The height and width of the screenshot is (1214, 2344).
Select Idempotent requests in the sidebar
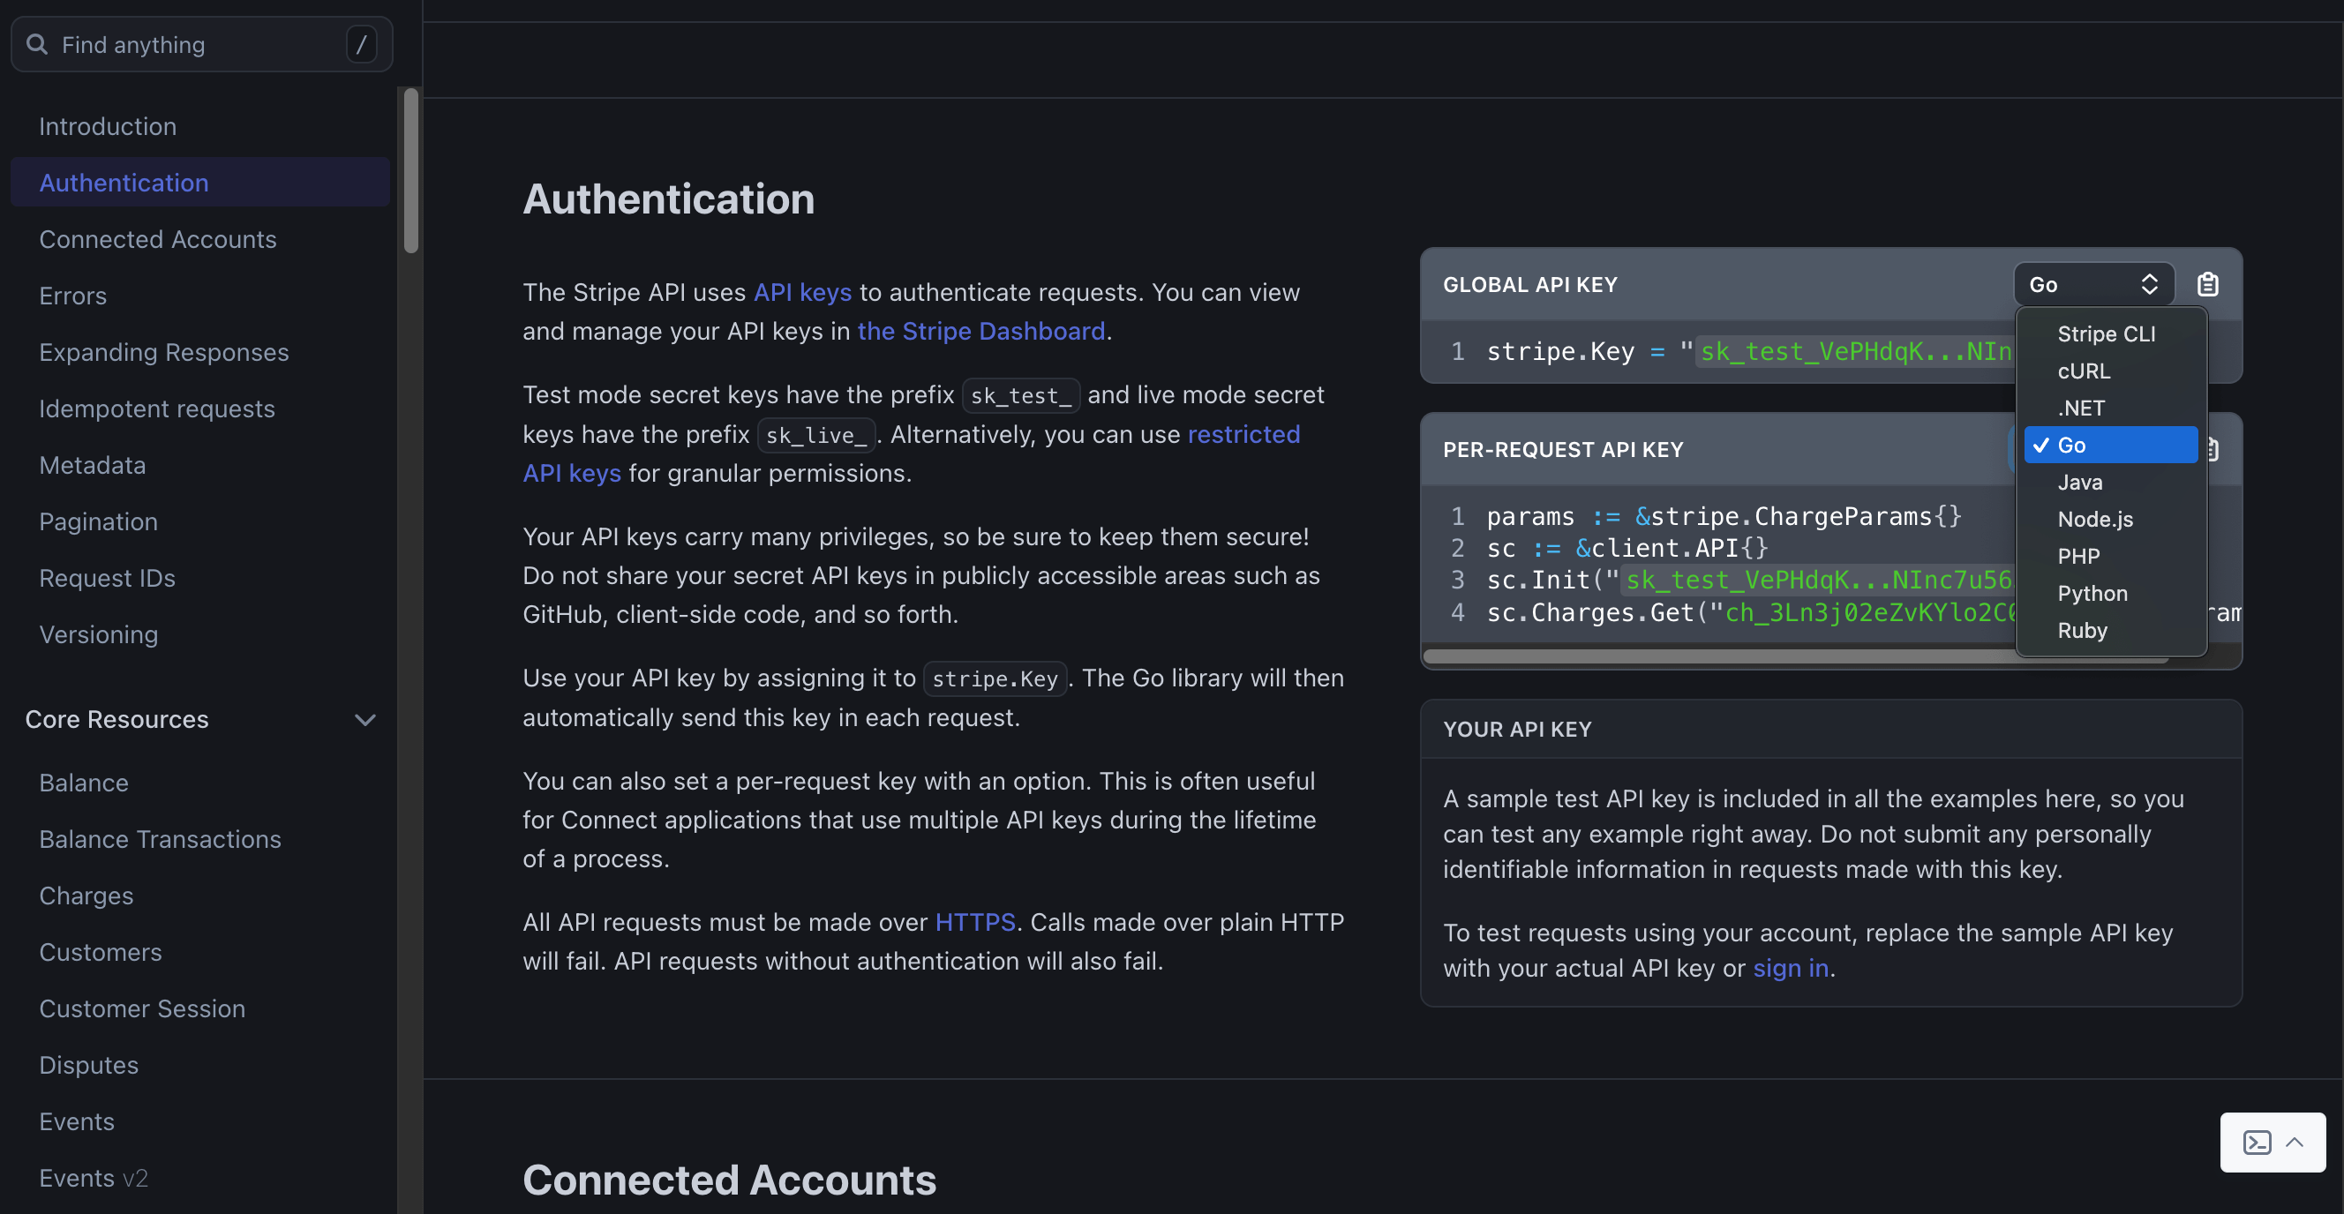[156, 408]
